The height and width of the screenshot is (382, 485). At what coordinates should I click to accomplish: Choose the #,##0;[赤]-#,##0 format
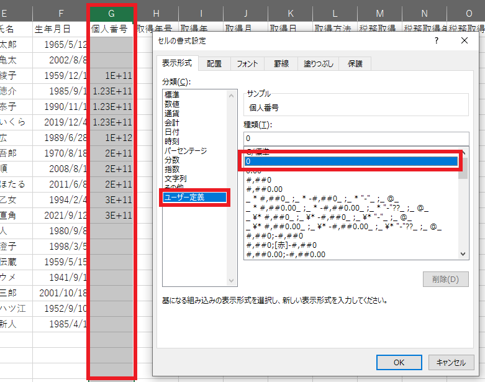point(283,245)
